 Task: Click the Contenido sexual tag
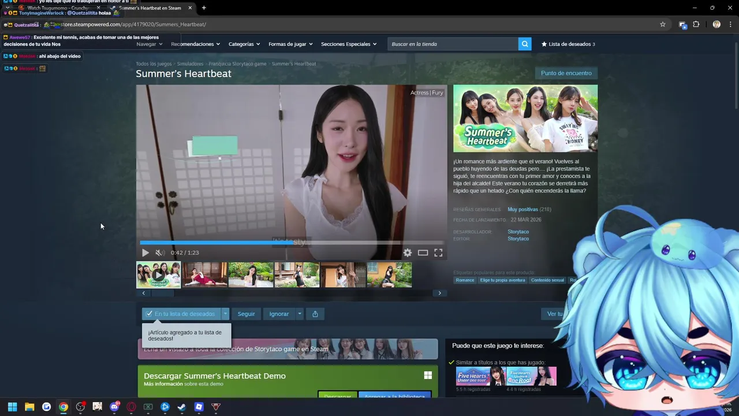pos(547,280)
